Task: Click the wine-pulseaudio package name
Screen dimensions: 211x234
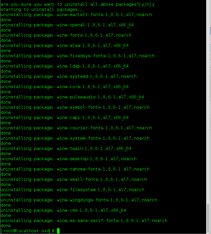Action: tap(100, 97)
